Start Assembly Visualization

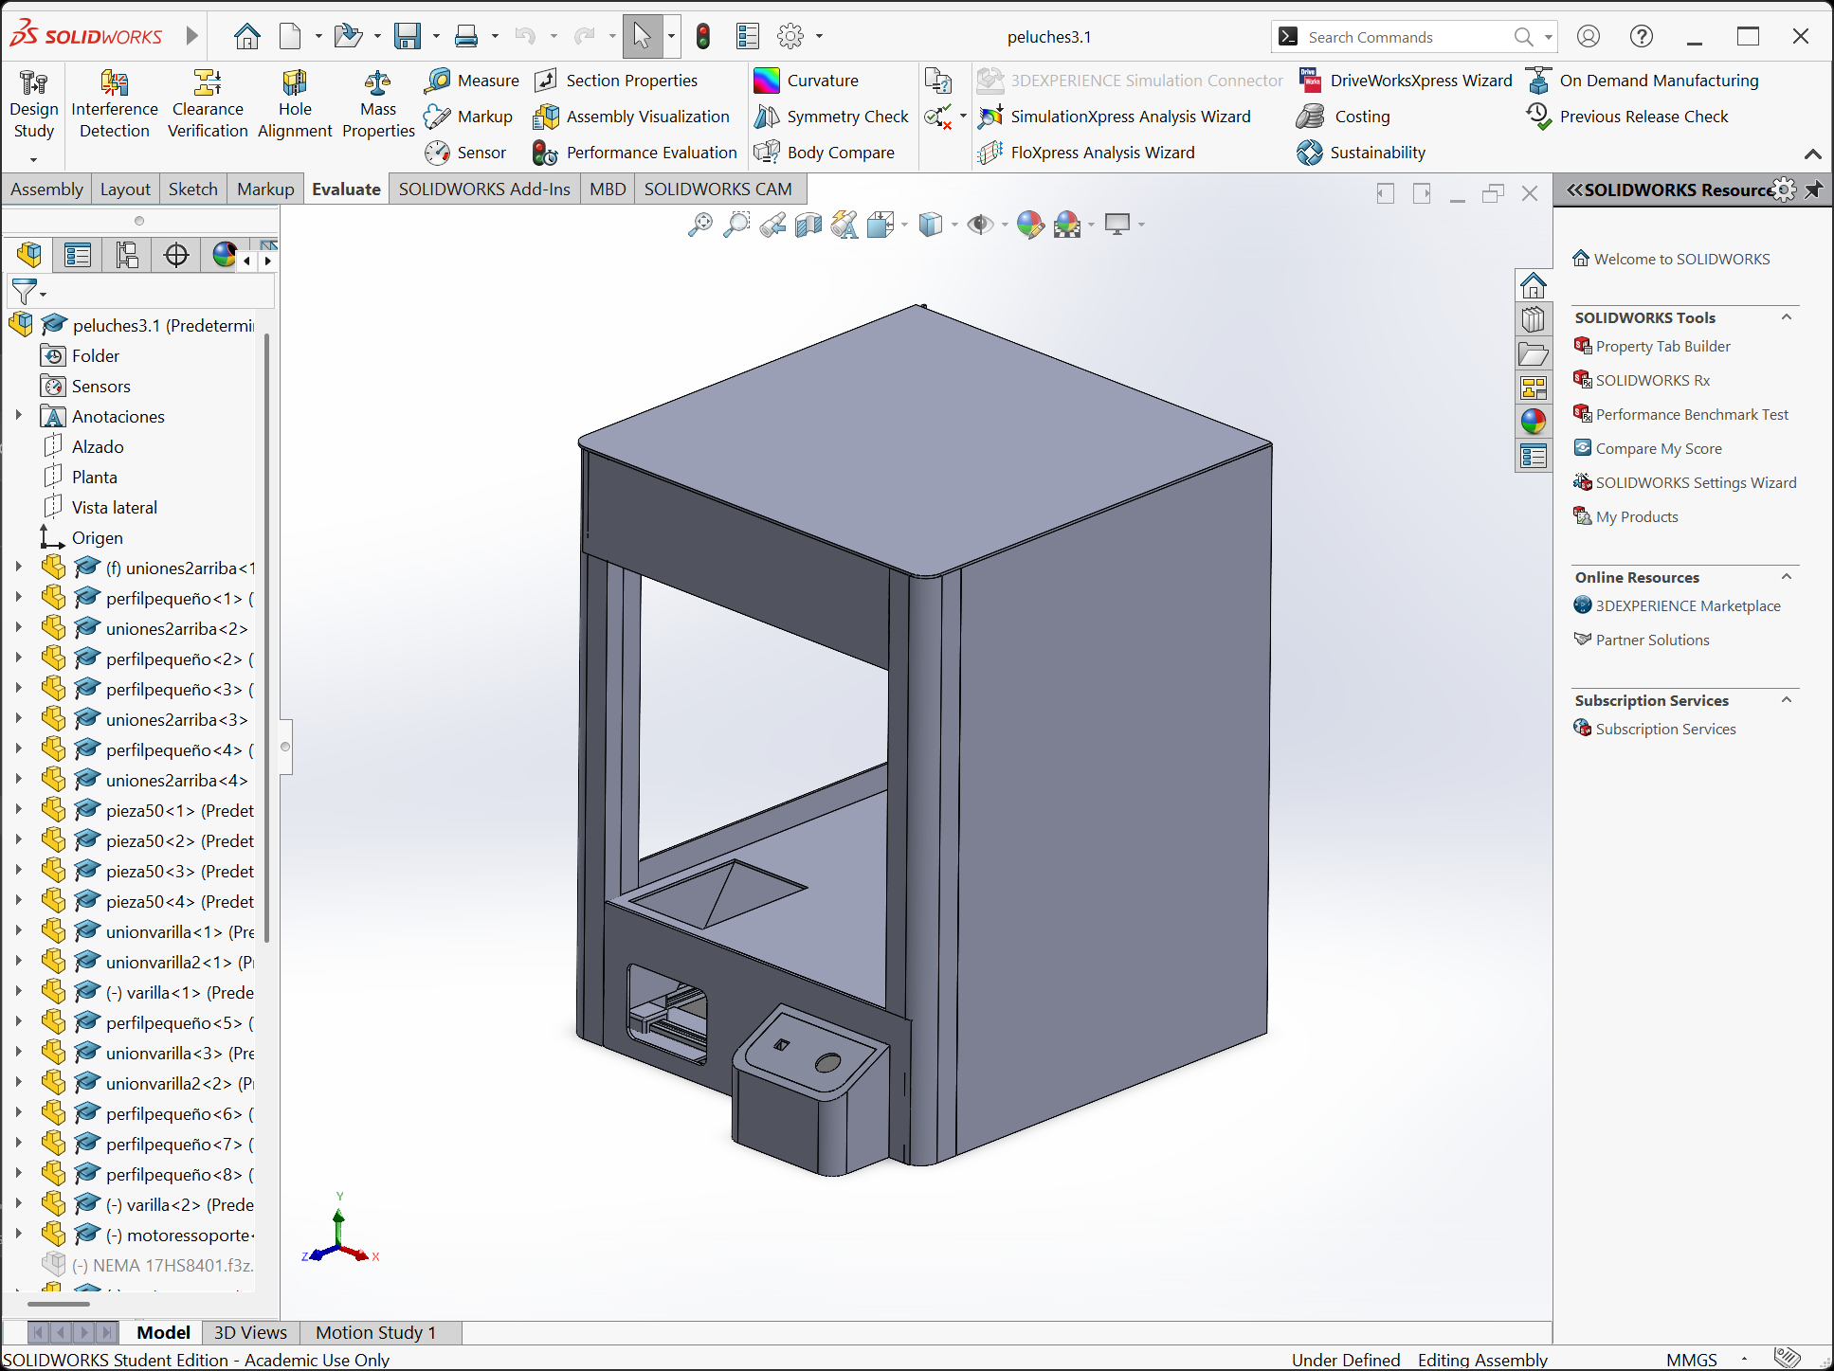click(x=632, y=117)
